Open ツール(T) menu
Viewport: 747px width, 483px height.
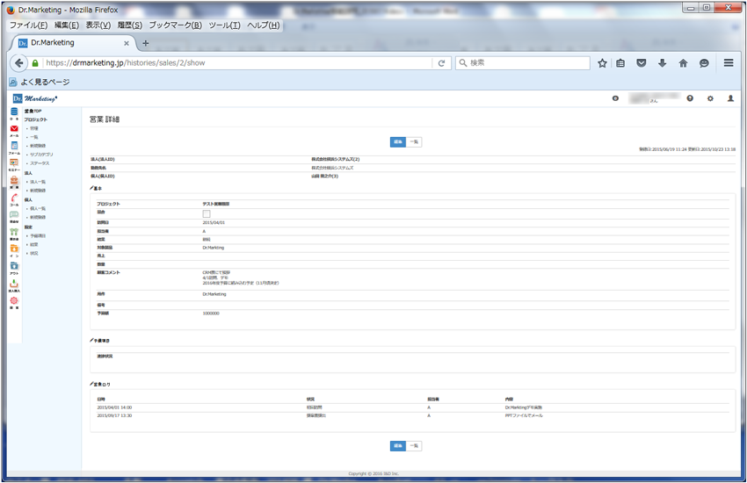pyautogui.click(x=224, y=25)
